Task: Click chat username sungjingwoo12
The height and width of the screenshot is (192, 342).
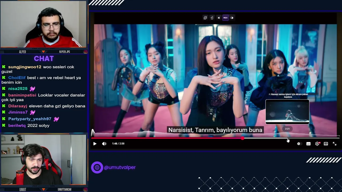Action: click(25, 67)
